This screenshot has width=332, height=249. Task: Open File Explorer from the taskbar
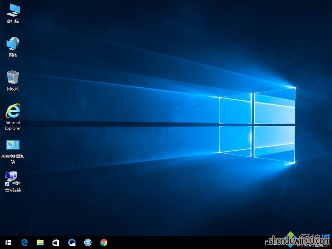click(x=40, y=243)
